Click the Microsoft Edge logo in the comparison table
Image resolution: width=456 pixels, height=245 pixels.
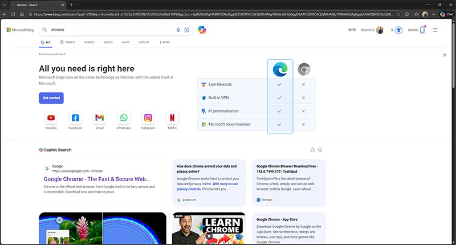point(280,70)
